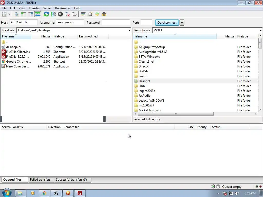Switch to the Failed transfers tab
The image size is (263, 197).
tap(40, 180)
